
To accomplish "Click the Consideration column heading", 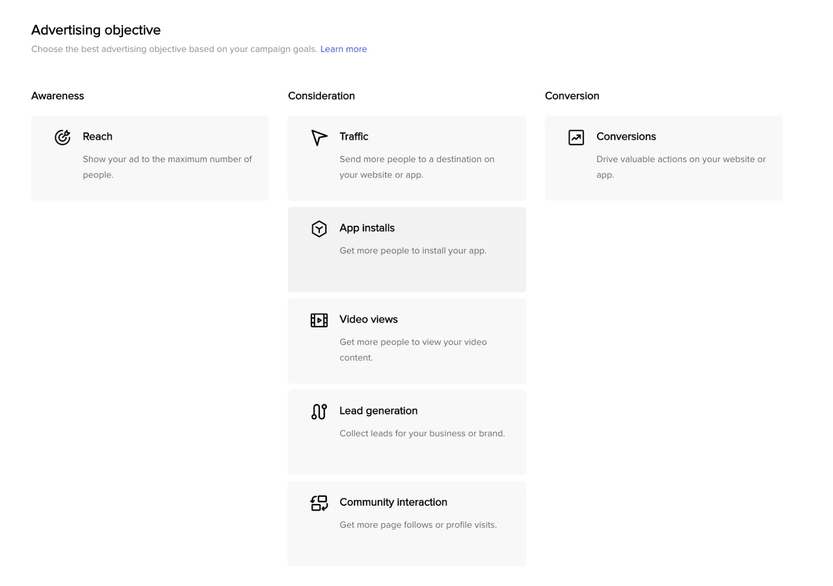I will click(321, 96).
